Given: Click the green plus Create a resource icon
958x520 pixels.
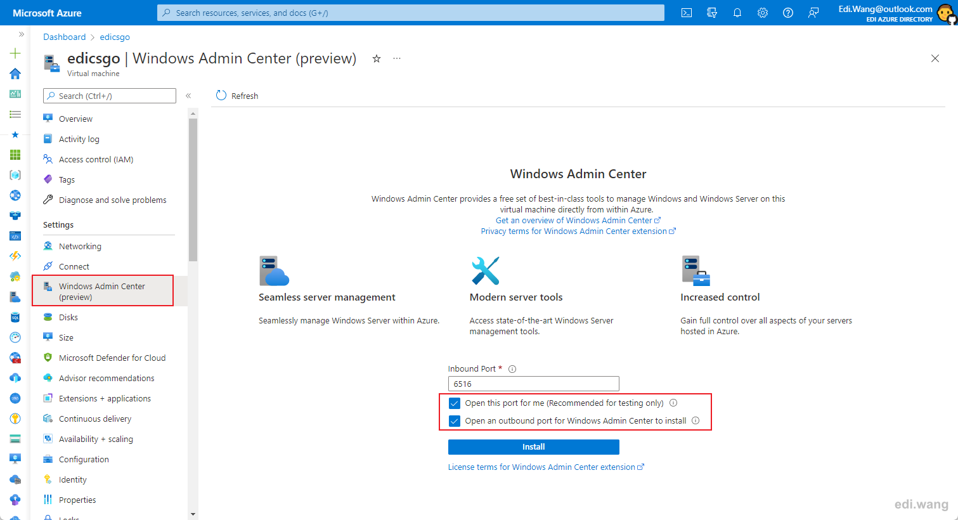Looking at the screenshot, I should pyautogui.click(x=15, y=53).
